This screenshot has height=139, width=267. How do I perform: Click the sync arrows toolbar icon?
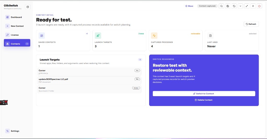pyautogui.click(x=234, y=6)
